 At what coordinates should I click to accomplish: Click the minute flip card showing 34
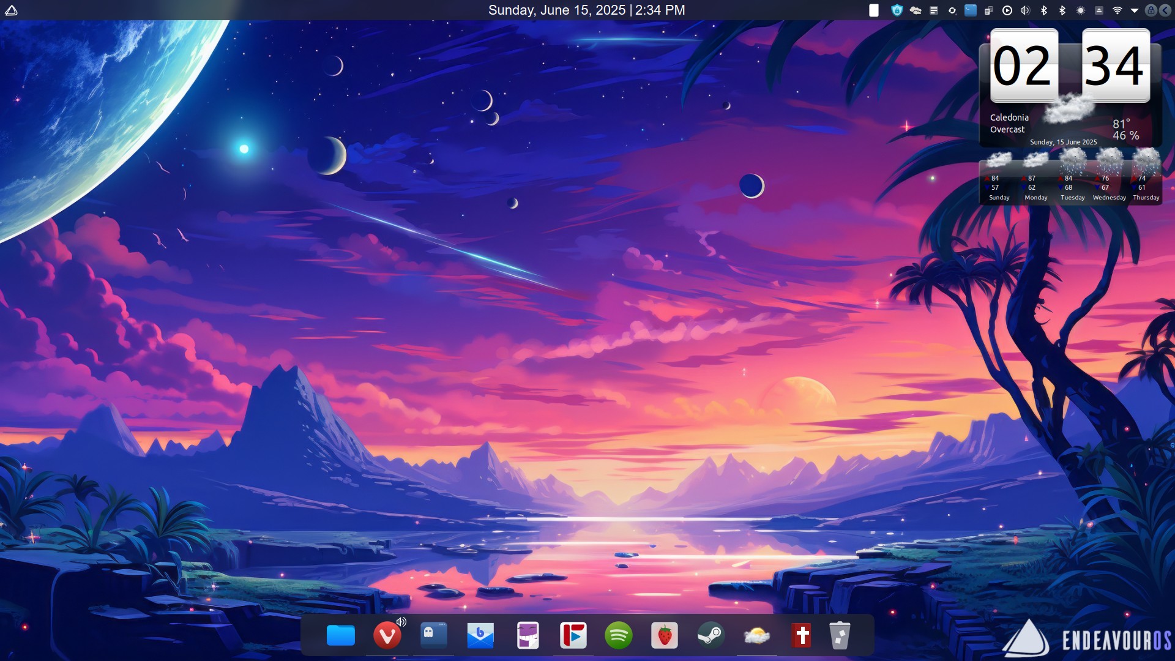tap(1116, 65)
